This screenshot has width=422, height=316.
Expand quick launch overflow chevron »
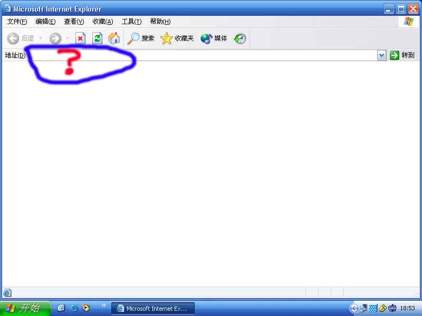pos(103,305)
